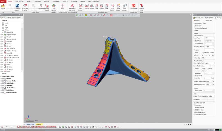The height and width of the screenshot is (131, 222).
Task: Click the red rectangle selection icon on viewport toolbar
Action: click(x=111, y=15)
